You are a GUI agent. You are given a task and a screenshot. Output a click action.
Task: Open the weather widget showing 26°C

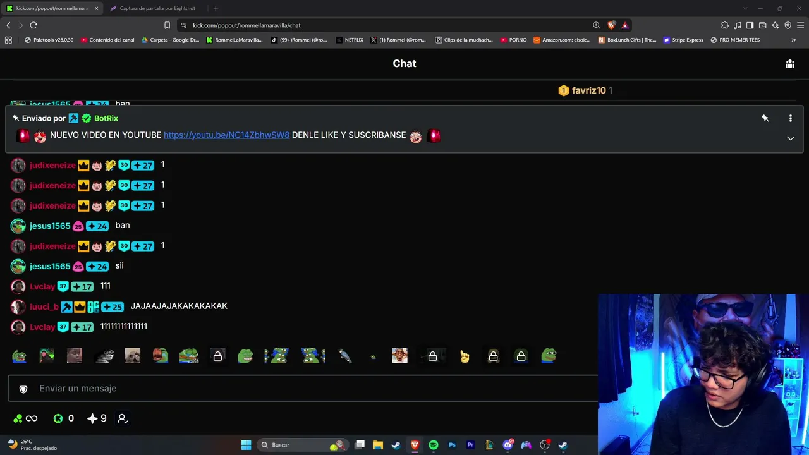32,445
